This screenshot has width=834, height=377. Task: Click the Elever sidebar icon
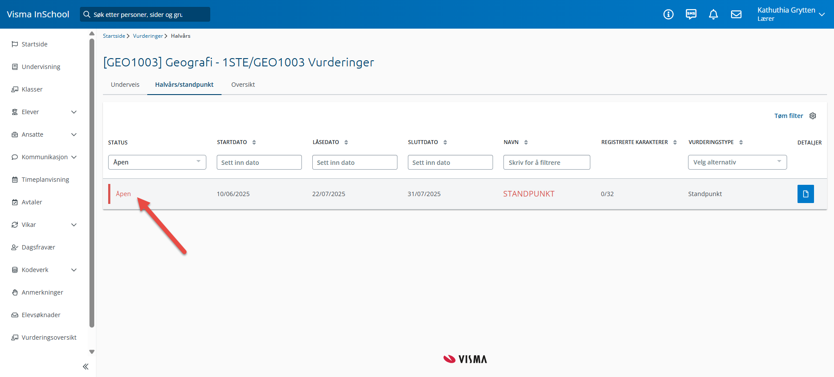(x=15, y=112)
